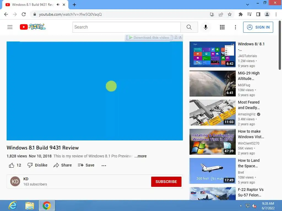This screenshot has width=282, height=211.
Task: Click MiG-29 High Altitude title link
Action: [x=249, y=76]
